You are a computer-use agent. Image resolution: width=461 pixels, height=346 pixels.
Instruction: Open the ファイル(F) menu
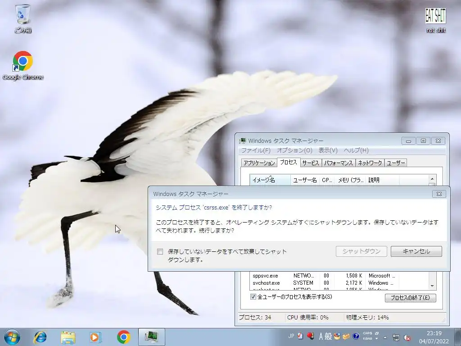point(256,150)
